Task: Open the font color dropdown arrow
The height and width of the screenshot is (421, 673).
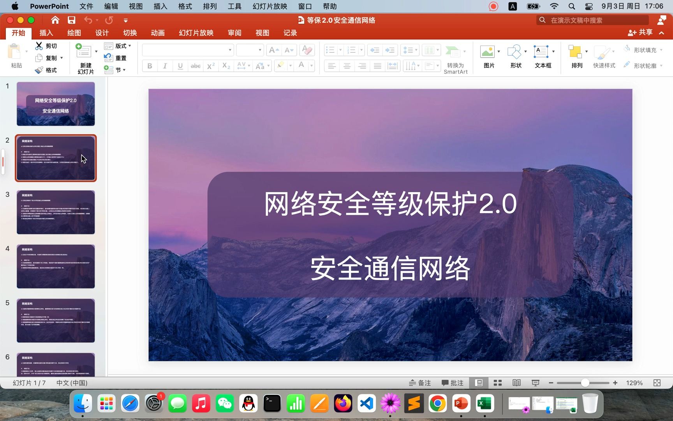Action: pyautogui.click(x=311, y=66)
